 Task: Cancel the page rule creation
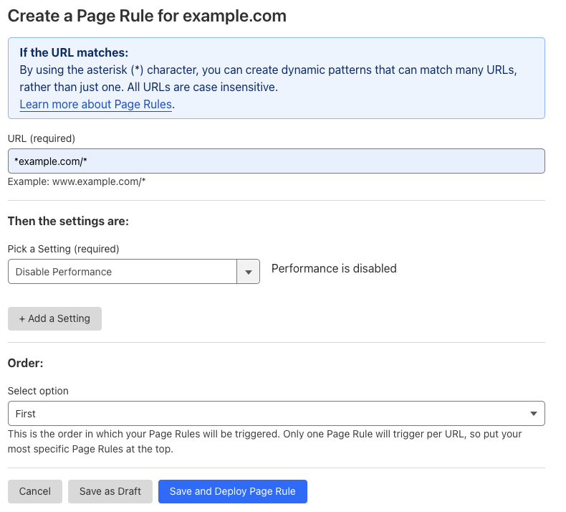point(35,491)
